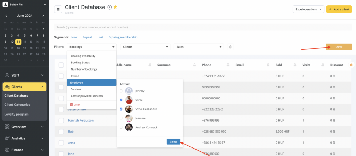Tick the checkbox for Hannah Fergusson row
The image size is (356, 156).
[x=61, y=121]
